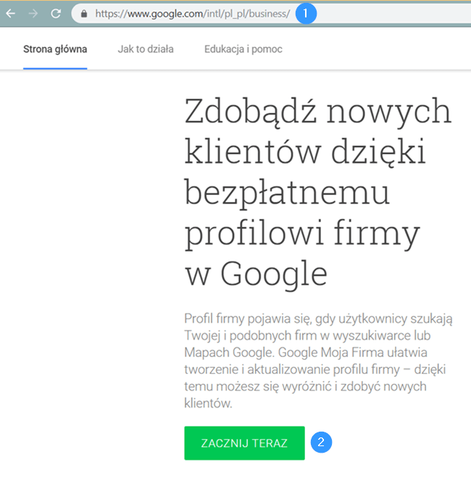
Task: Focus the address bar showing google.com/intl/pl_pl/business/
Action: point(271,14)
